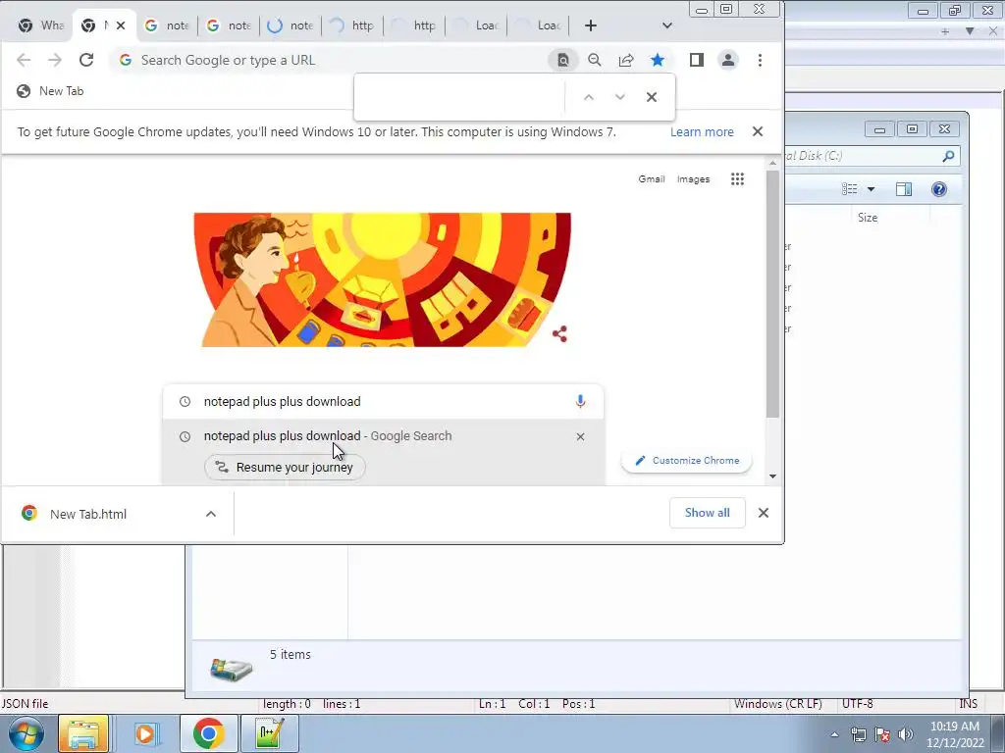Expand options for New Tab.html download
The image size is (1005, 753).
[x=211, y=514]
